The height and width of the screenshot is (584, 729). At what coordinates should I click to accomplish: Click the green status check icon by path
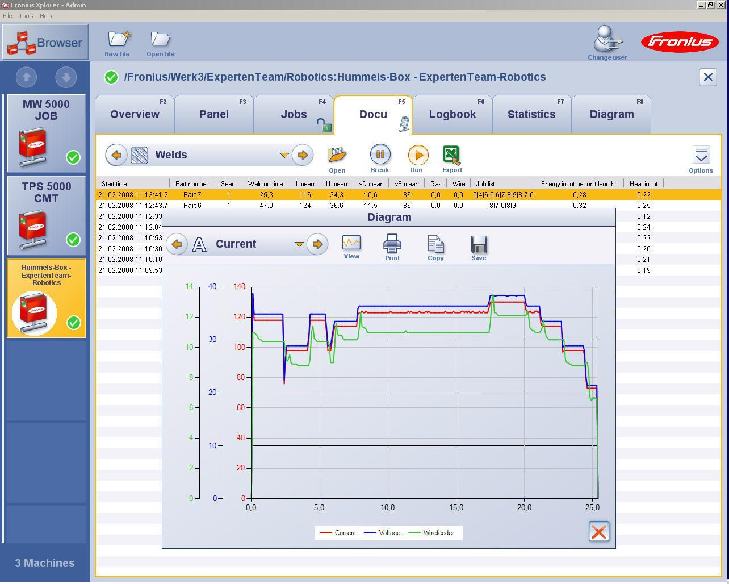pyautogui.click(x=111, y=77)
